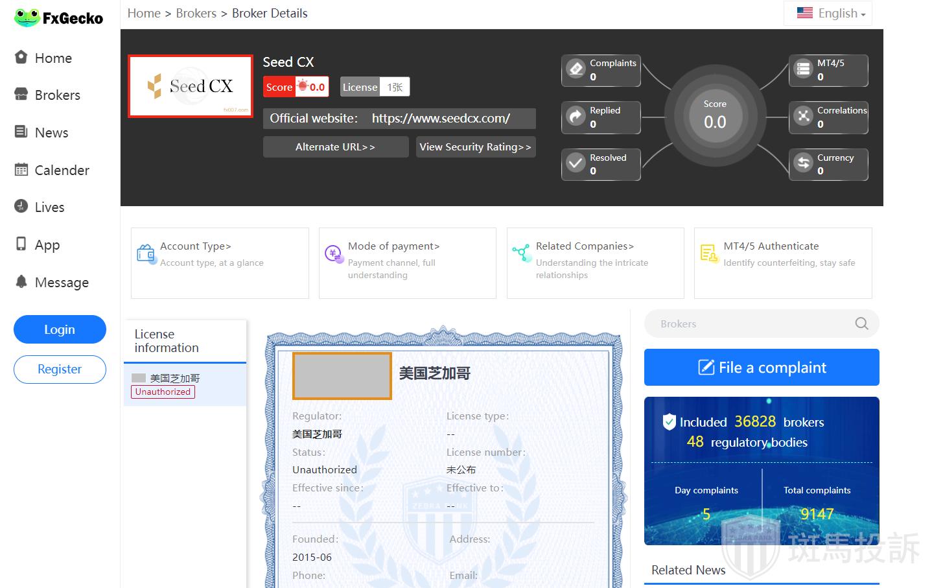Click the Correlations icon
Image resolution: width=932 pixels, height=588 pixels.
803,116
